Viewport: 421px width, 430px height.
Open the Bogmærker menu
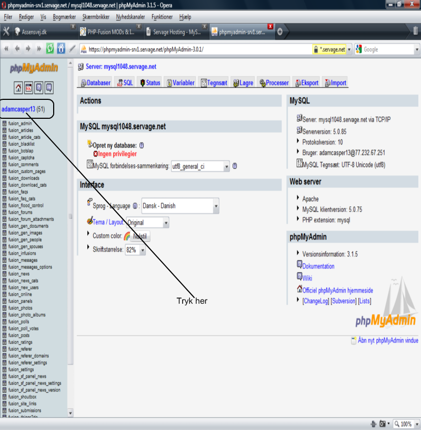coord(64,17)
